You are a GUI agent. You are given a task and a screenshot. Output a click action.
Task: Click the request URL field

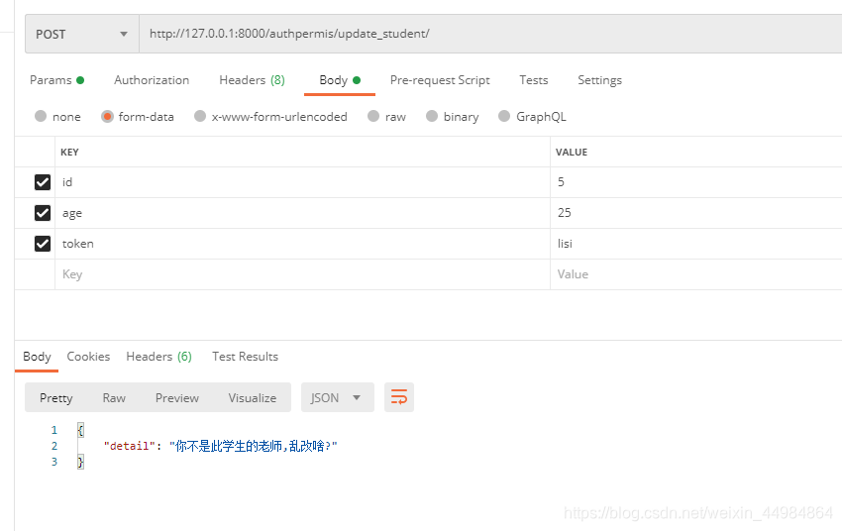(490, 34)
